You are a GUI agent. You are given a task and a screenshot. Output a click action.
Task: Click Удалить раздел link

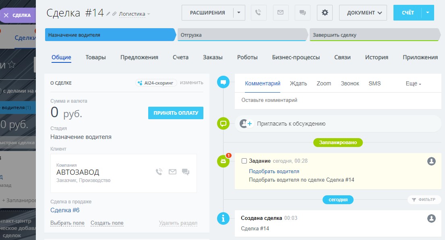tap(178, 223)
